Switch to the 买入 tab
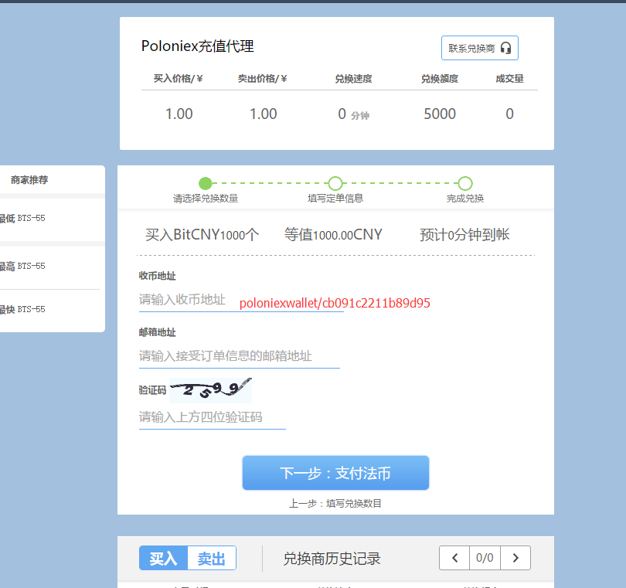Screen dimensions: 626x588 (x=163, y=558)
